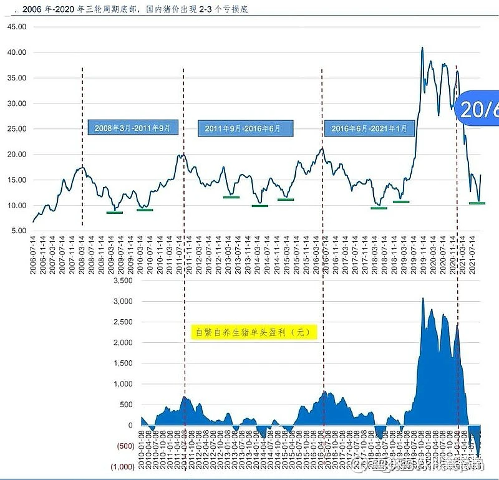Click the 30.00 price axis value
The image size is (499, 480).
17,103
